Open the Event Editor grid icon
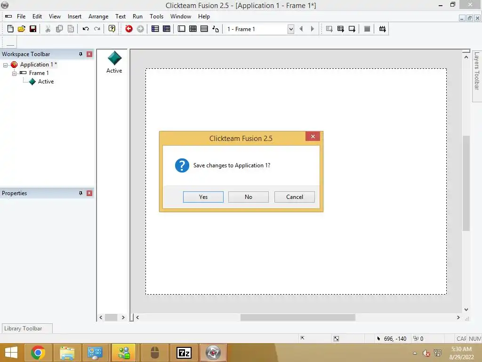The height and width of the screenshot is (362, 482). click(x=193, y=29)
